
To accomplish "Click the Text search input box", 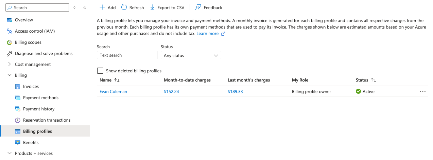I will (127, 55).
